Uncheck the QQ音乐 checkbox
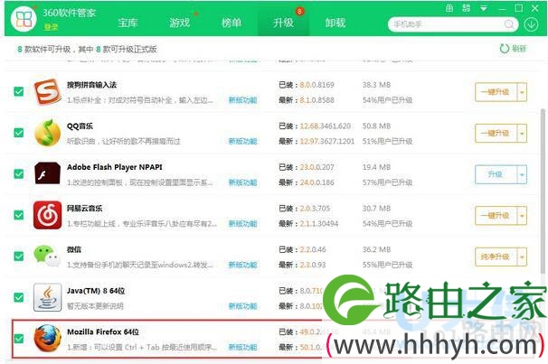This screenshot has width=548, height=364. pos(19,133)
